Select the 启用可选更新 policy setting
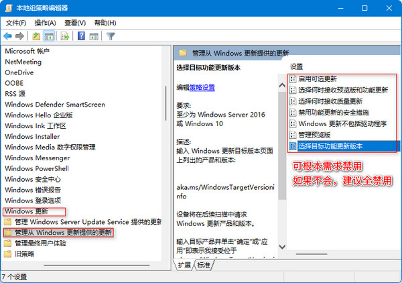This screenshot has height=283, width=402. pyautogui.click(x=318, y=79)
